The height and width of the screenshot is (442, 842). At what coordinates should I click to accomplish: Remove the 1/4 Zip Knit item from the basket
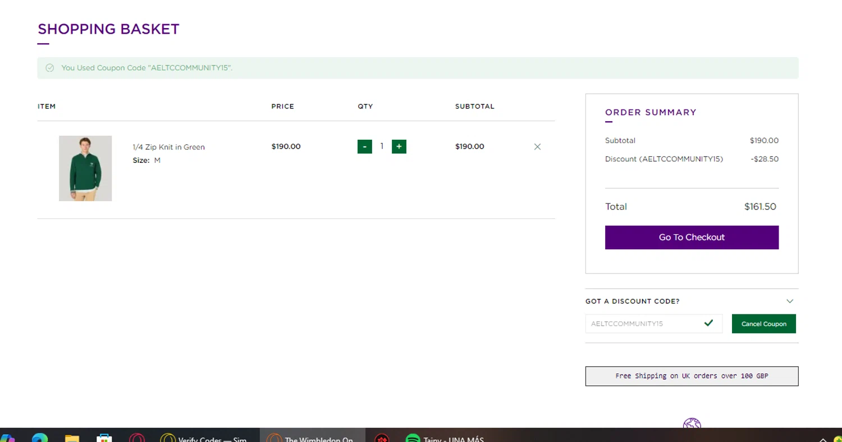pyautogui.click(x=537, y=147)
